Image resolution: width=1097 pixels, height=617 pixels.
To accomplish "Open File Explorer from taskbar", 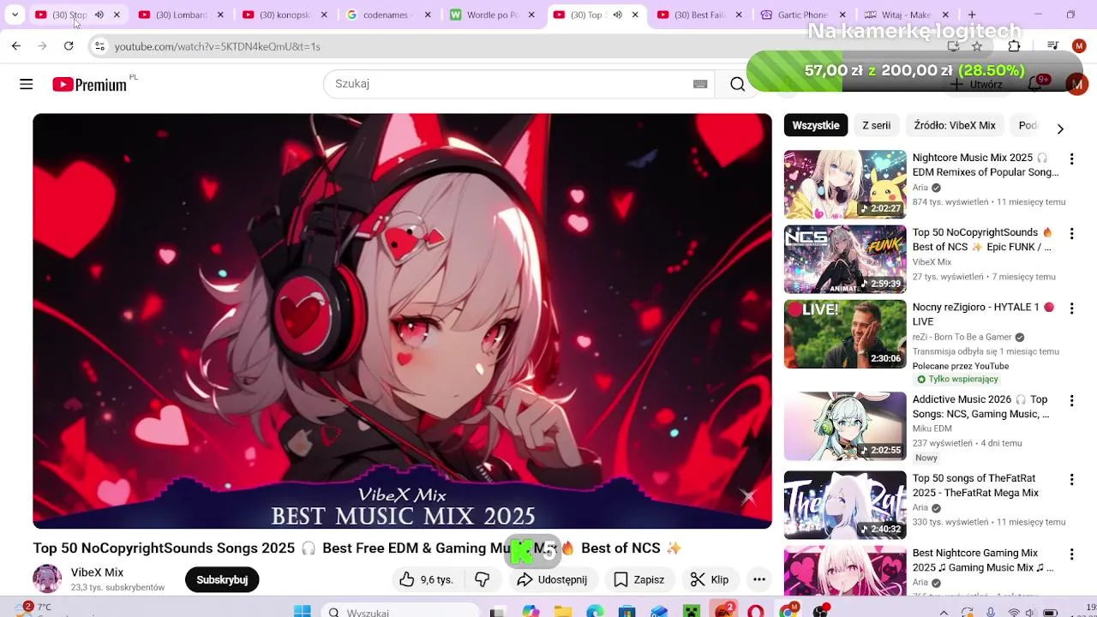I will (x=562, y=611).
